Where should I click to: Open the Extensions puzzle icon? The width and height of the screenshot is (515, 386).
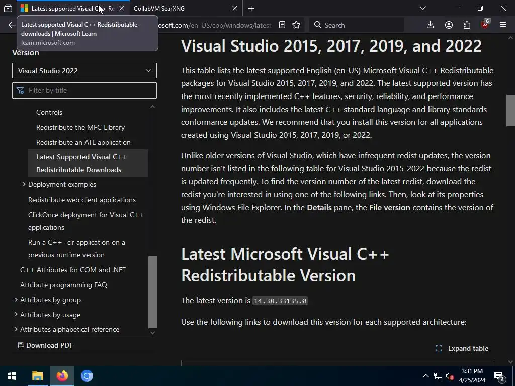point(467,25)
